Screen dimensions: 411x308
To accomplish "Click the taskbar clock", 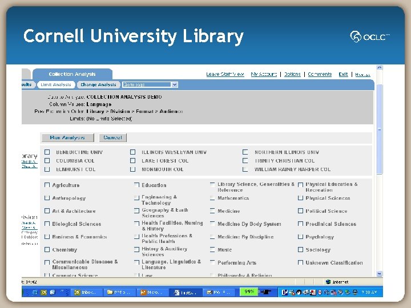I will [369, 292].
